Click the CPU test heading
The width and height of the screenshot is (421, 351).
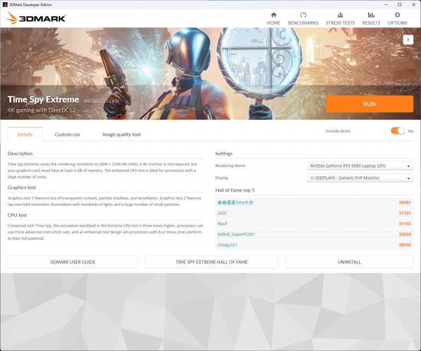17,215
